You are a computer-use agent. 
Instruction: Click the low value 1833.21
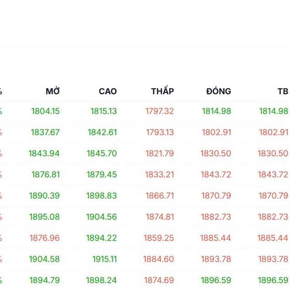click(x=159, y=174)
